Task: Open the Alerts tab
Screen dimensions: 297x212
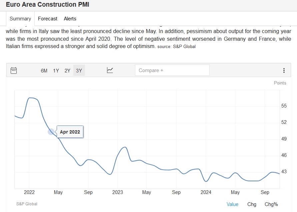Action: tap(70, 19)
